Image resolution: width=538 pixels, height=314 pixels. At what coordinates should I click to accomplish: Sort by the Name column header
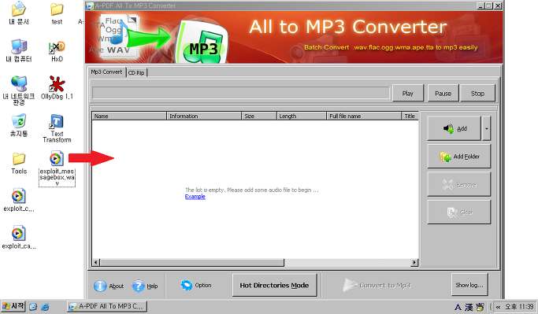(129, 116)
